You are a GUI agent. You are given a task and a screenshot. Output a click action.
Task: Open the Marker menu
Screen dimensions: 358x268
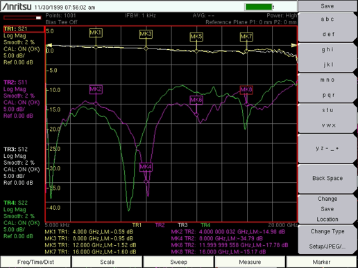coord(321,262)
